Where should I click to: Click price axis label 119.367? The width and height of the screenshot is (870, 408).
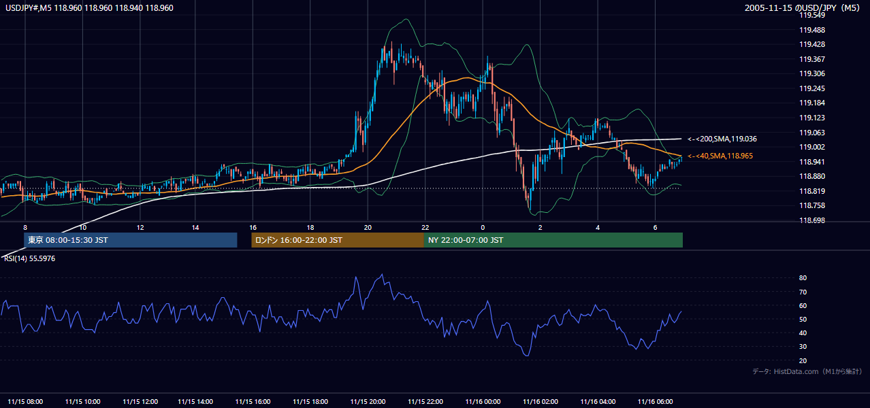[812, 59]
